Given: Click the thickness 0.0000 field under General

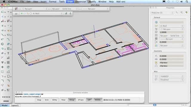Looking at the screenshot, I should 171,42.
